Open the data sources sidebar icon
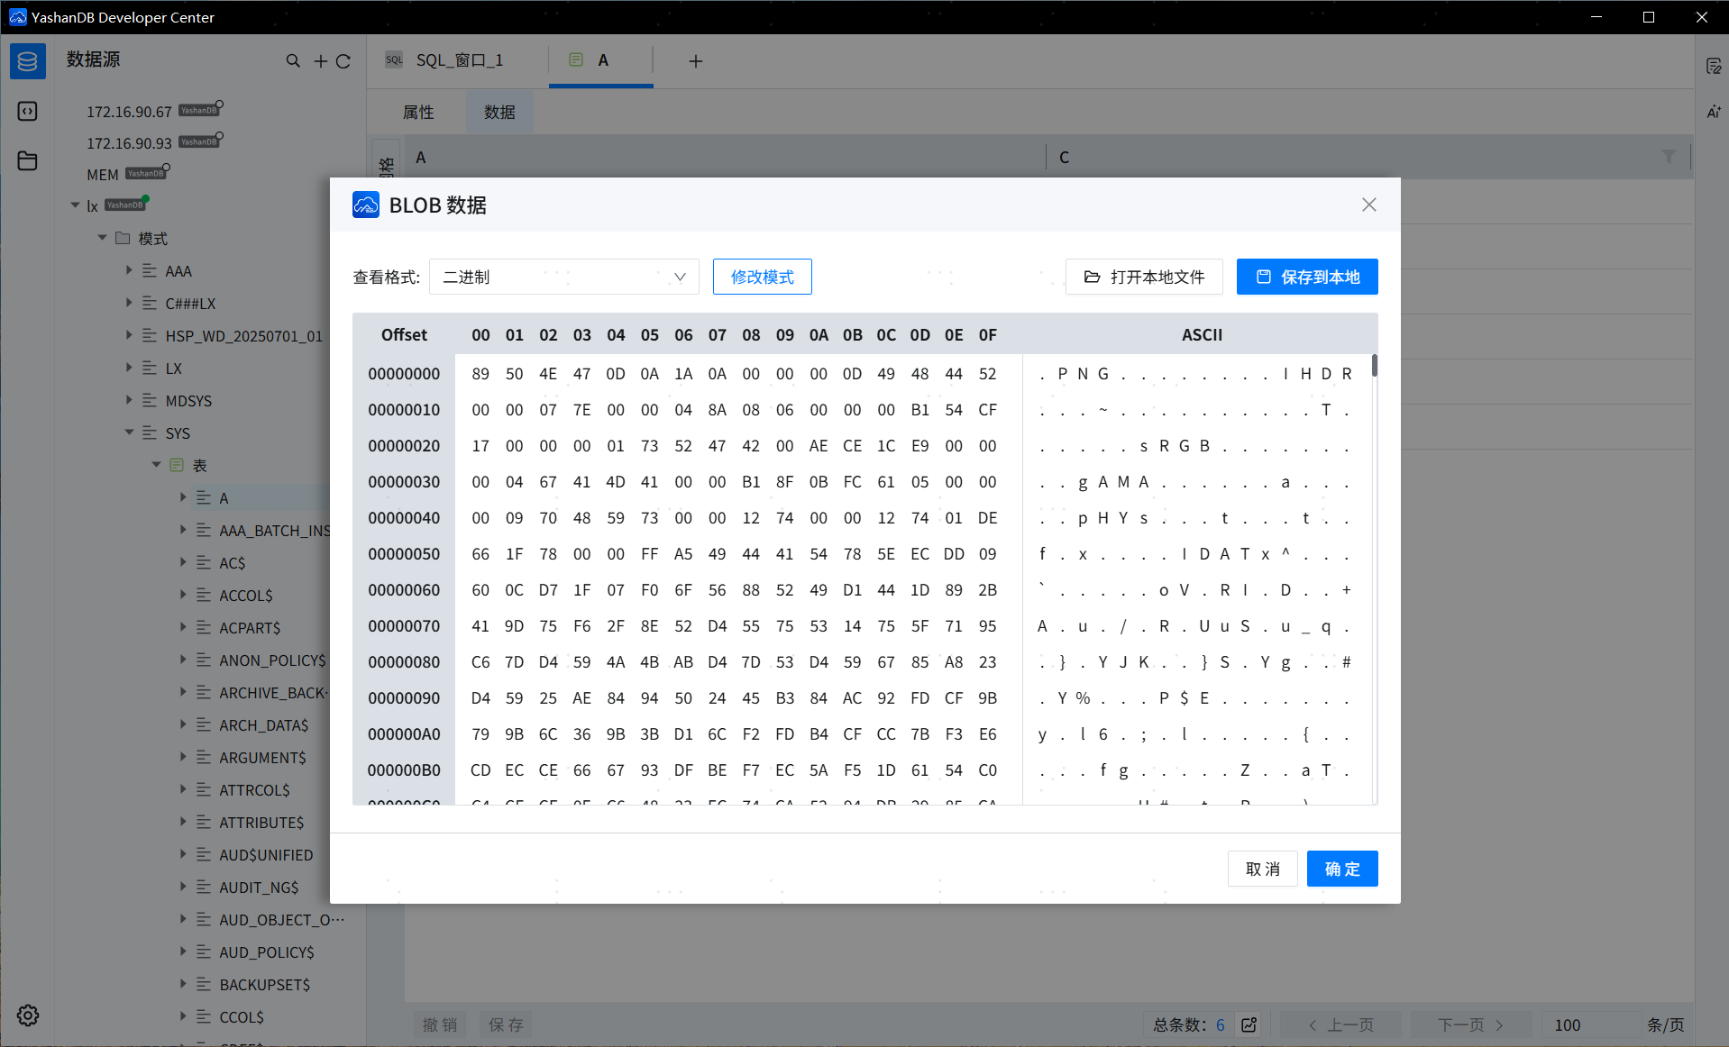The image size is (1729, 1047). coord(27,60)
